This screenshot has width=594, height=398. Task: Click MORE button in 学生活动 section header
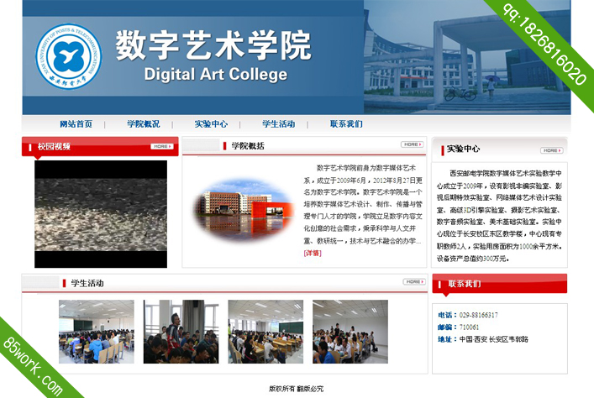click(x=414, y=282)
